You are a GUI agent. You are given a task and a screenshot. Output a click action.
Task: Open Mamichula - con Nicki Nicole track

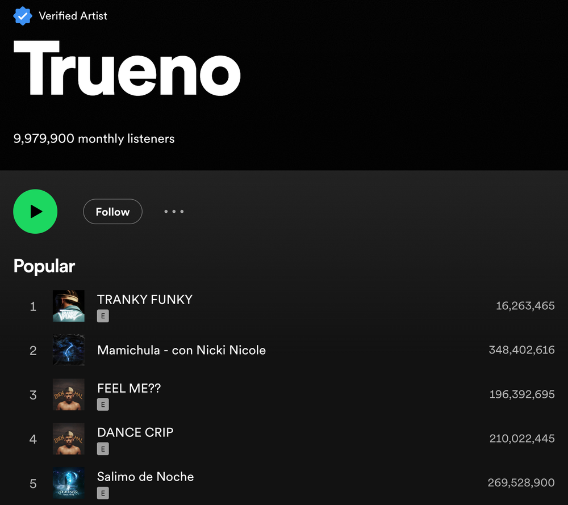click(182, 350)
